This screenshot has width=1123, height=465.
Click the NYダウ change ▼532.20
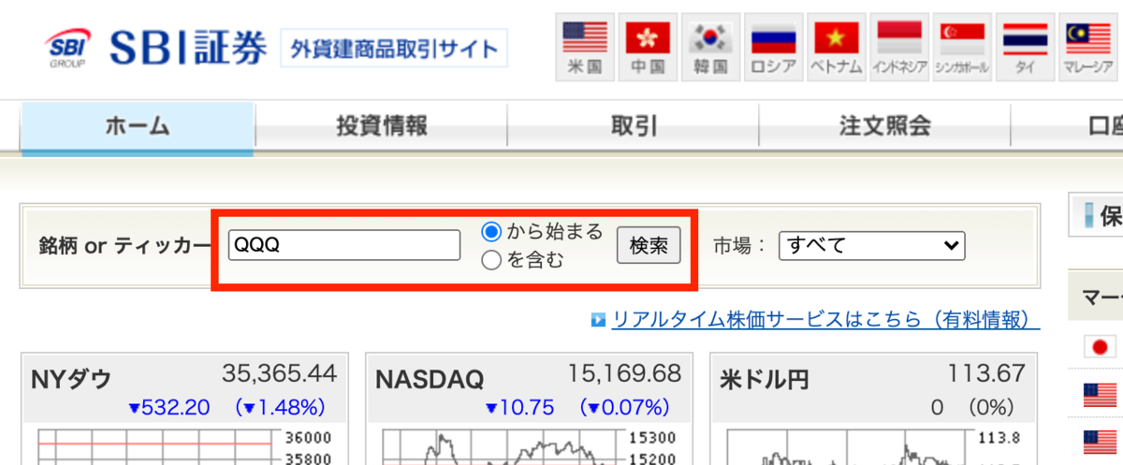click(x=169, y=408)
